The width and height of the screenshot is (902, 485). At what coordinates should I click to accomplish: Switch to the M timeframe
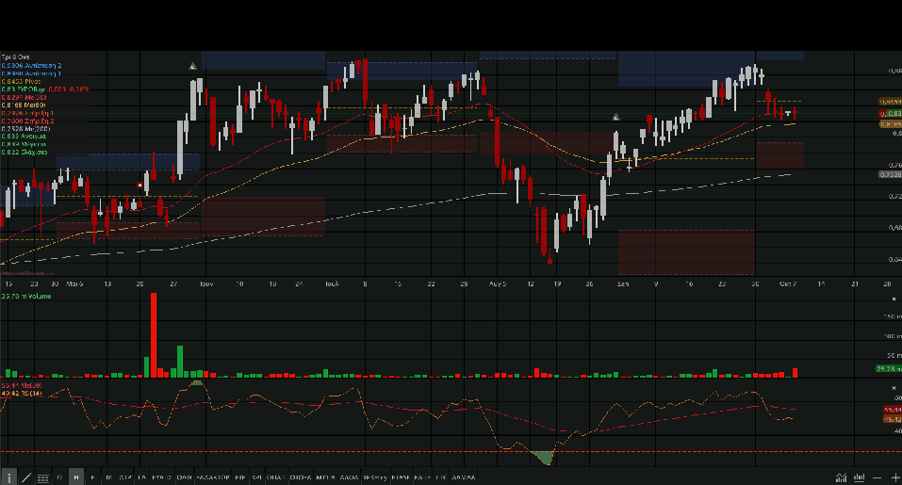pyautogui.click(x=108, y=477)
